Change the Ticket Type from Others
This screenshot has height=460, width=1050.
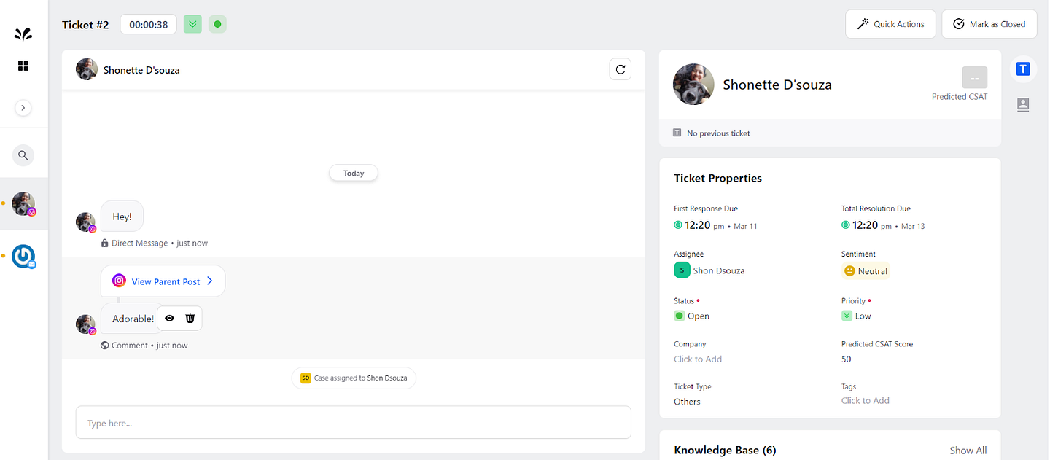click(687, 402)
